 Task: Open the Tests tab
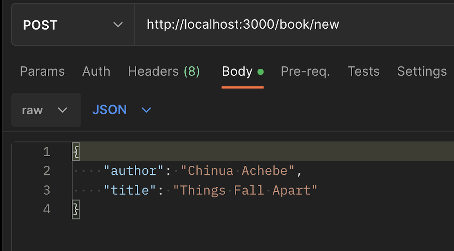coord(363,71)
